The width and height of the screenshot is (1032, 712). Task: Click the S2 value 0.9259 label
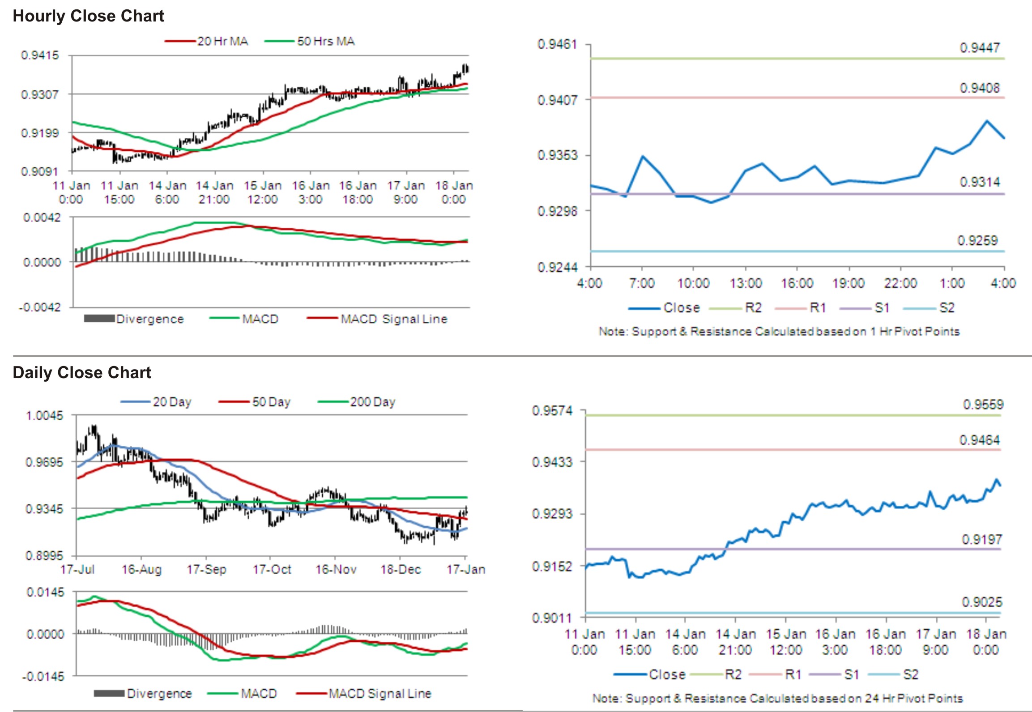click(977, 240)
